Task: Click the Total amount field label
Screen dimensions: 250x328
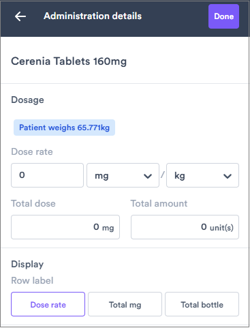Action: pos(159,203)
